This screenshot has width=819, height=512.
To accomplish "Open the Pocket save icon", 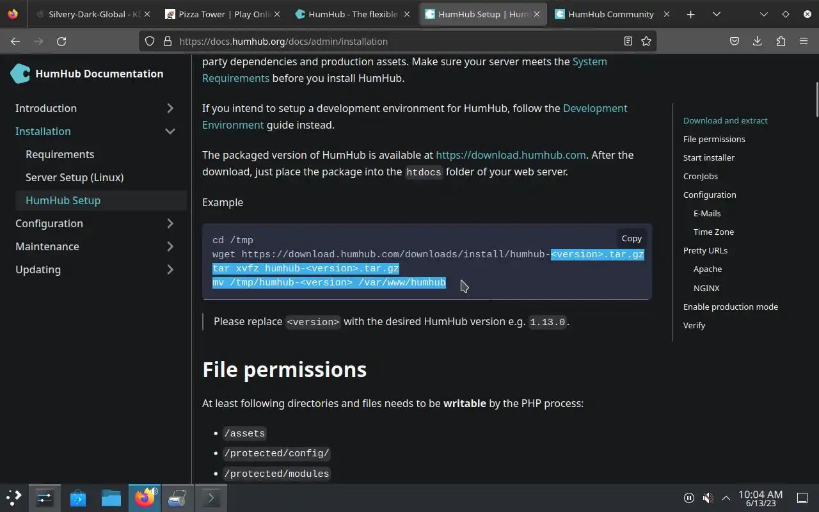I will point(735,41).
